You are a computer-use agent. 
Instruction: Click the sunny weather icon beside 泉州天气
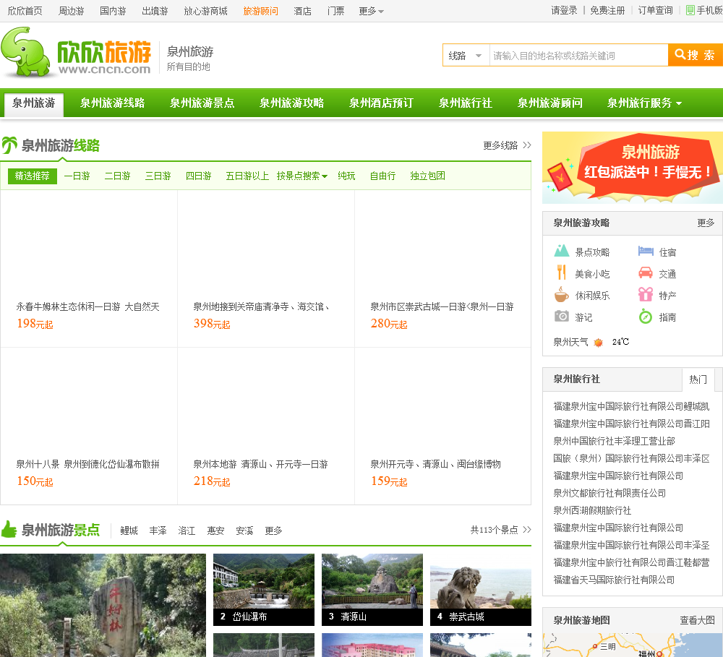(598, 342)
